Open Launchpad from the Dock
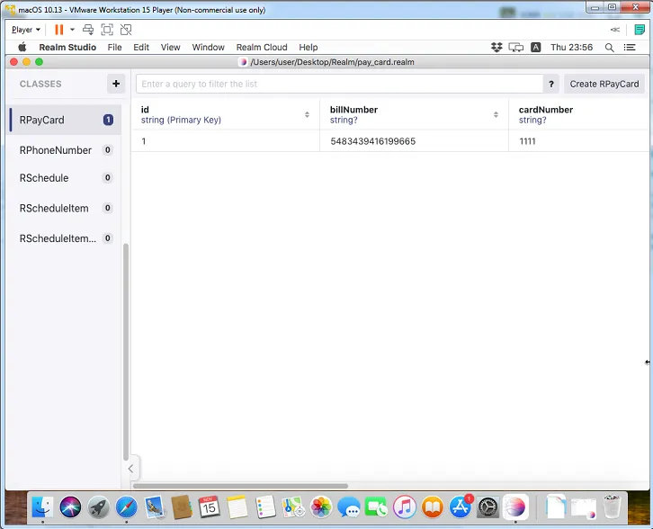 click(x=98, y=507)
